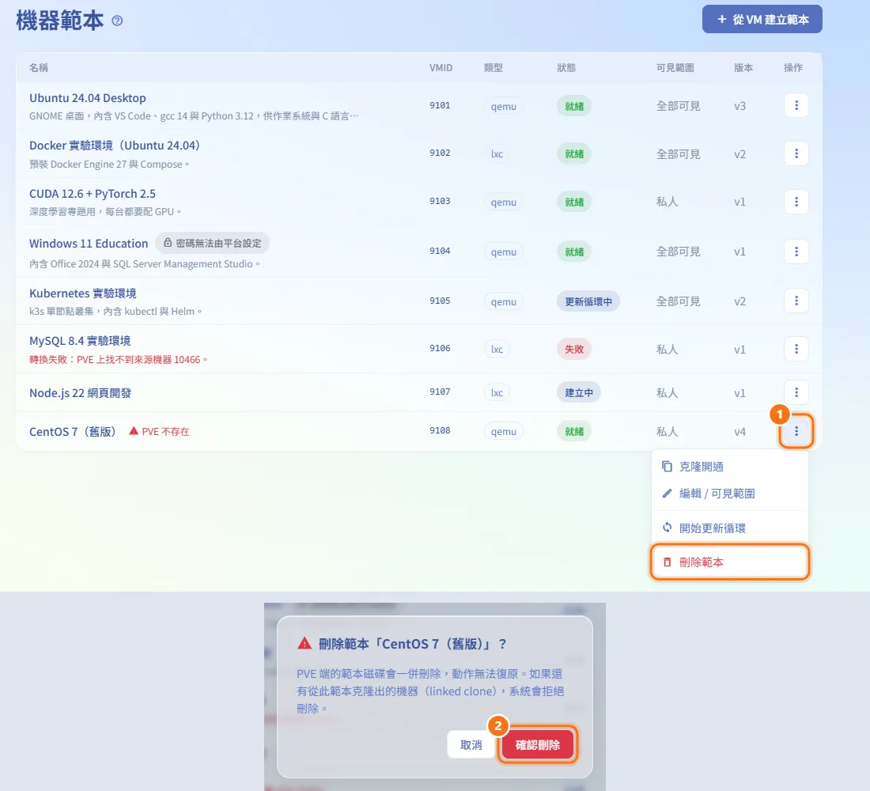
Task: Open the help icon beside 機器範本 title
Action: (x=117, y=21)
